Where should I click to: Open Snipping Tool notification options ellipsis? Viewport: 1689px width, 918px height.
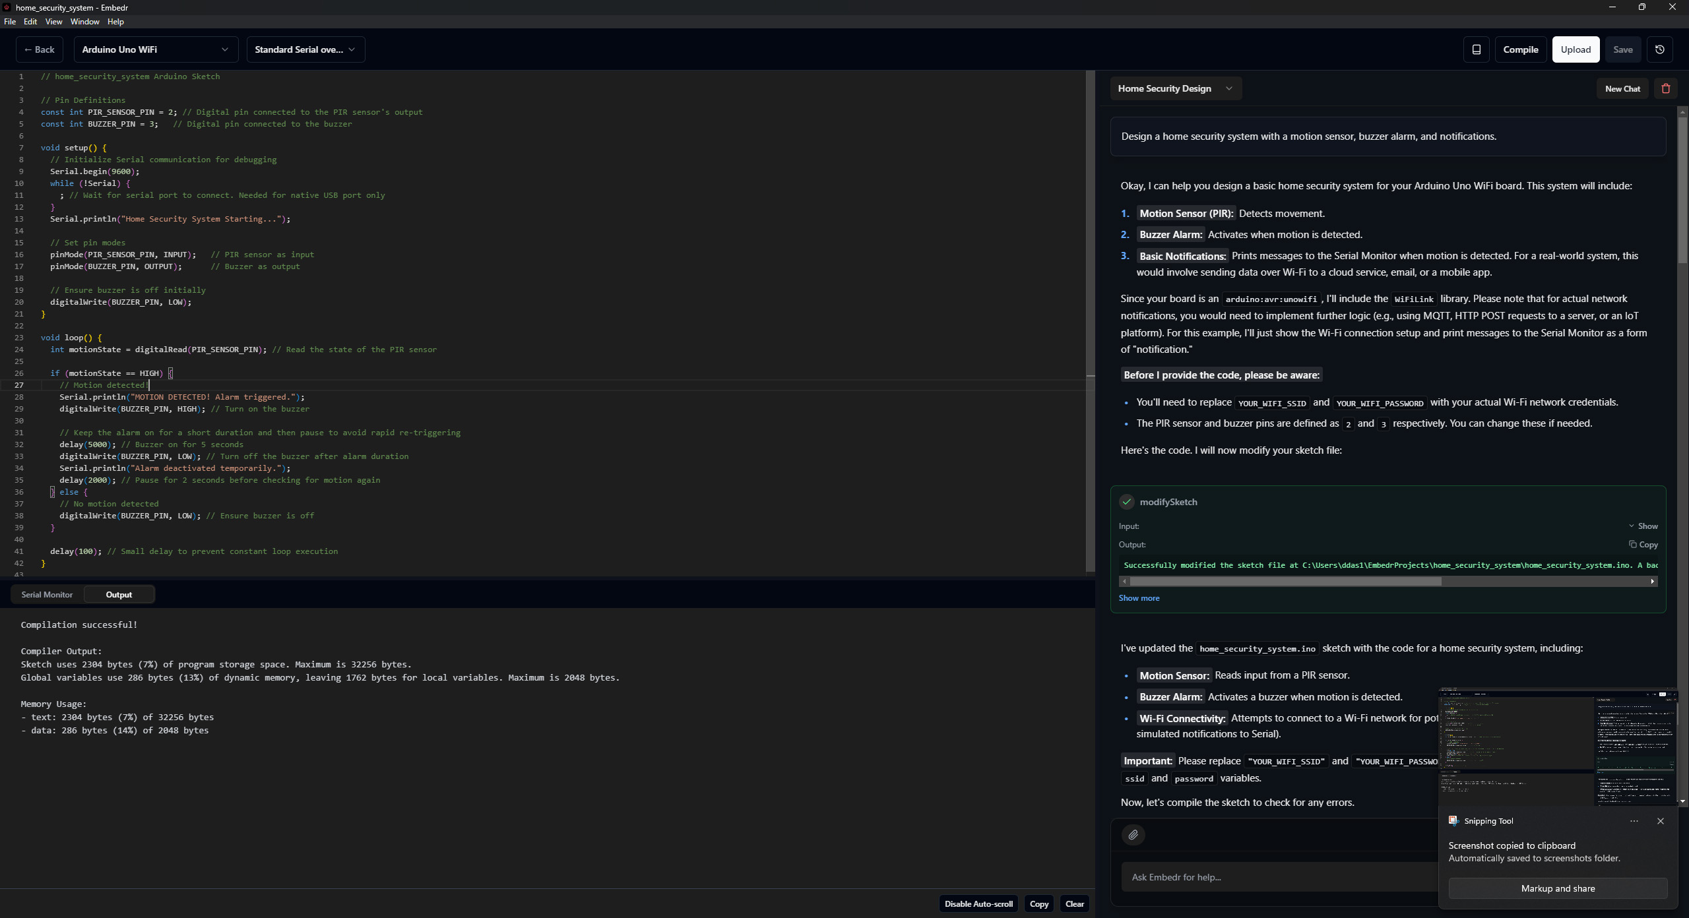(x=1634, y=821)
